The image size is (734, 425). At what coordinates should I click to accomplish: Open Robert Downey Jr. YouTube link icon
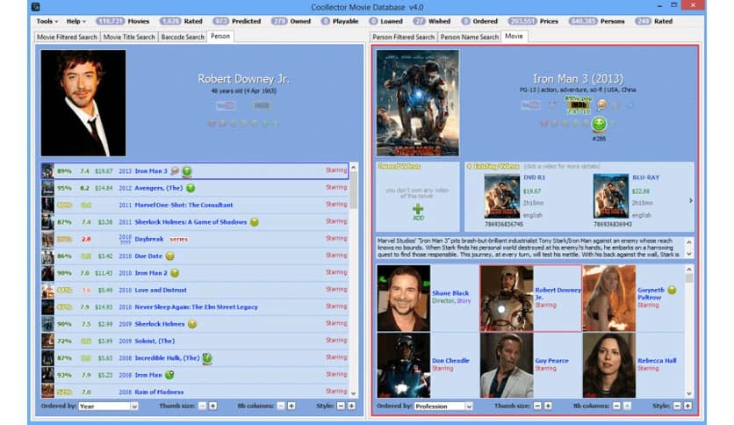coord(226,105)
